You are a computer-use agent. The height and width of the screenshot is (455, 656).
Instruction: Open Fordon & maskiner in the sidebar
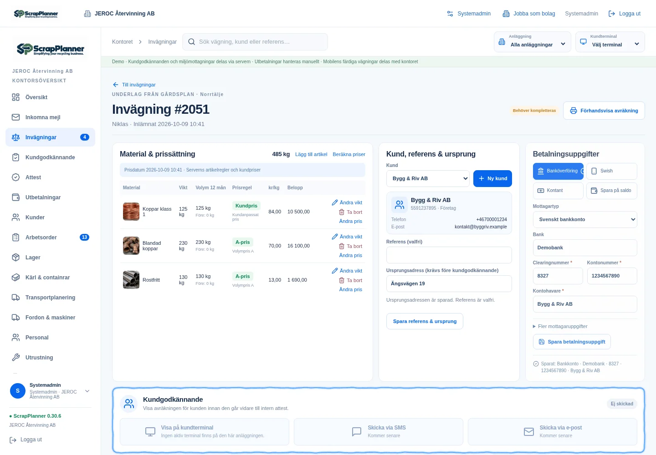tap(50, 318)
